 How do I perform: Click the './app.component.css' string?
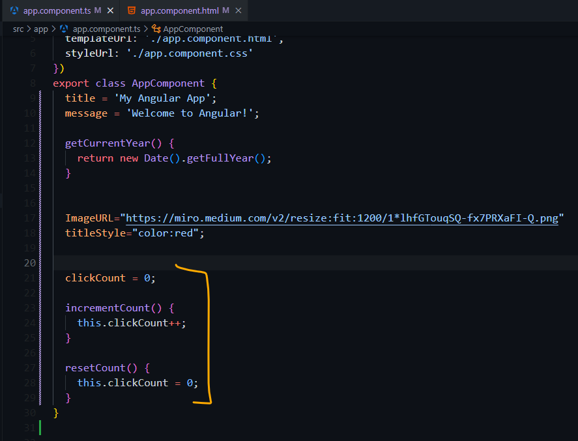point(190,53)
